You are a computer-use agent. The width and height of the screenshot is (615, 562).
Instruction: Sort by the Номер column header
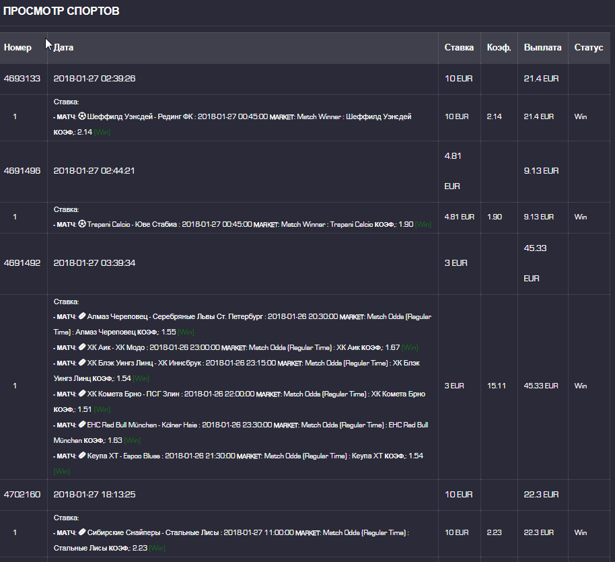[17, 48]
